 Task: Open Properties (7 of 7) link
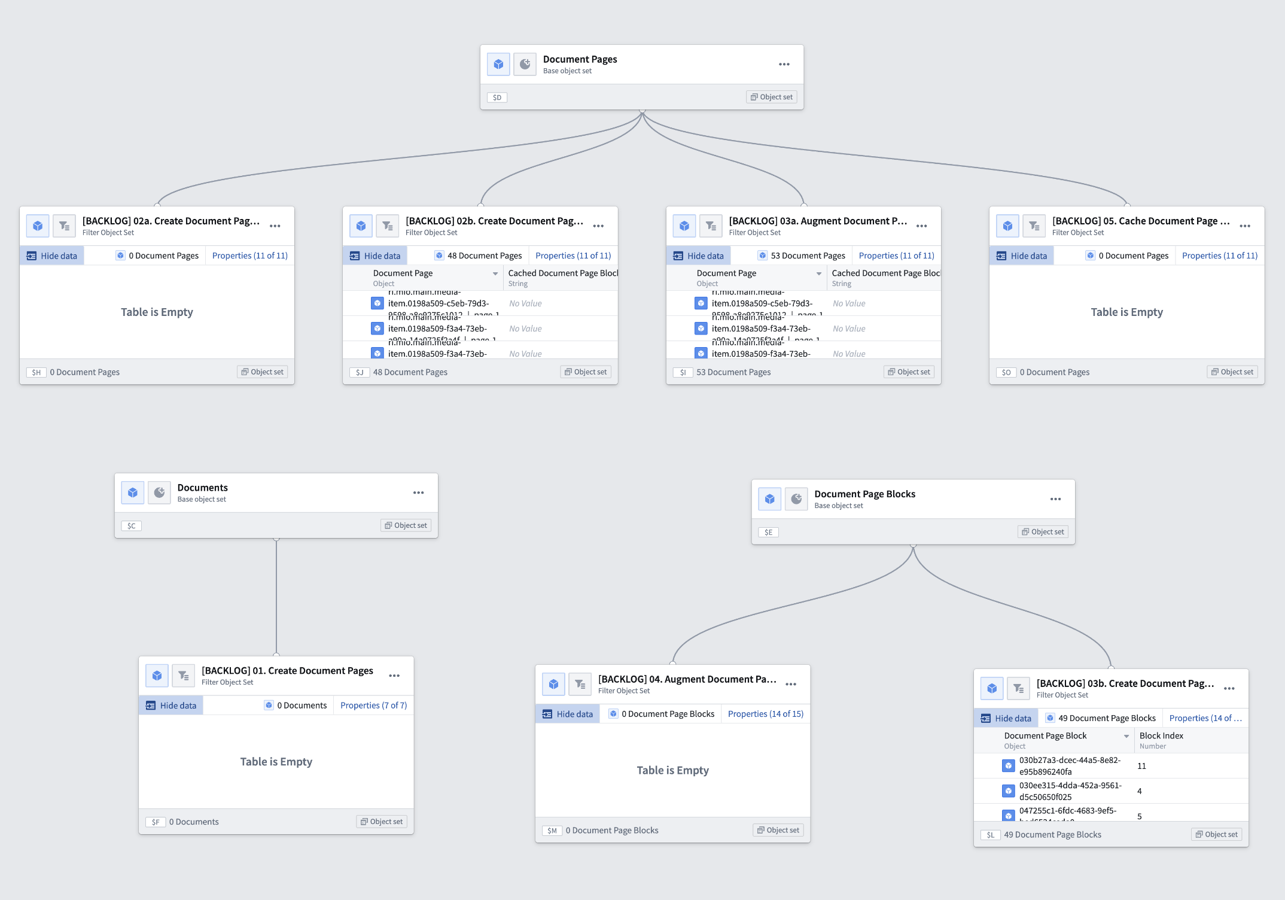[x=373, y=706]
